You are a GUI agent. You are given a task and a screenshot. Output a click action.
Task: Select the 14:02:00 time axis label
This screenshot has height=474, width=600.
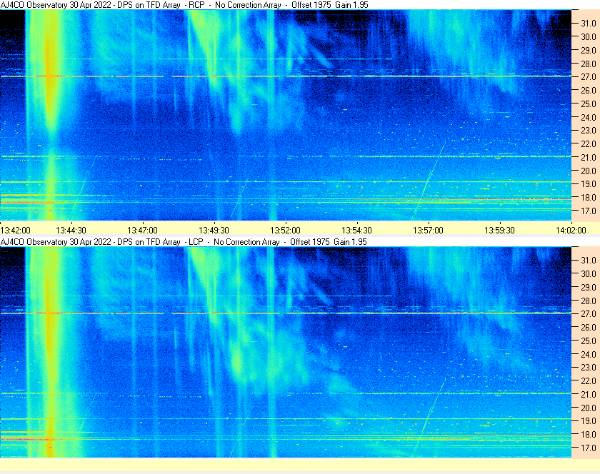click(x=571, y=231)
